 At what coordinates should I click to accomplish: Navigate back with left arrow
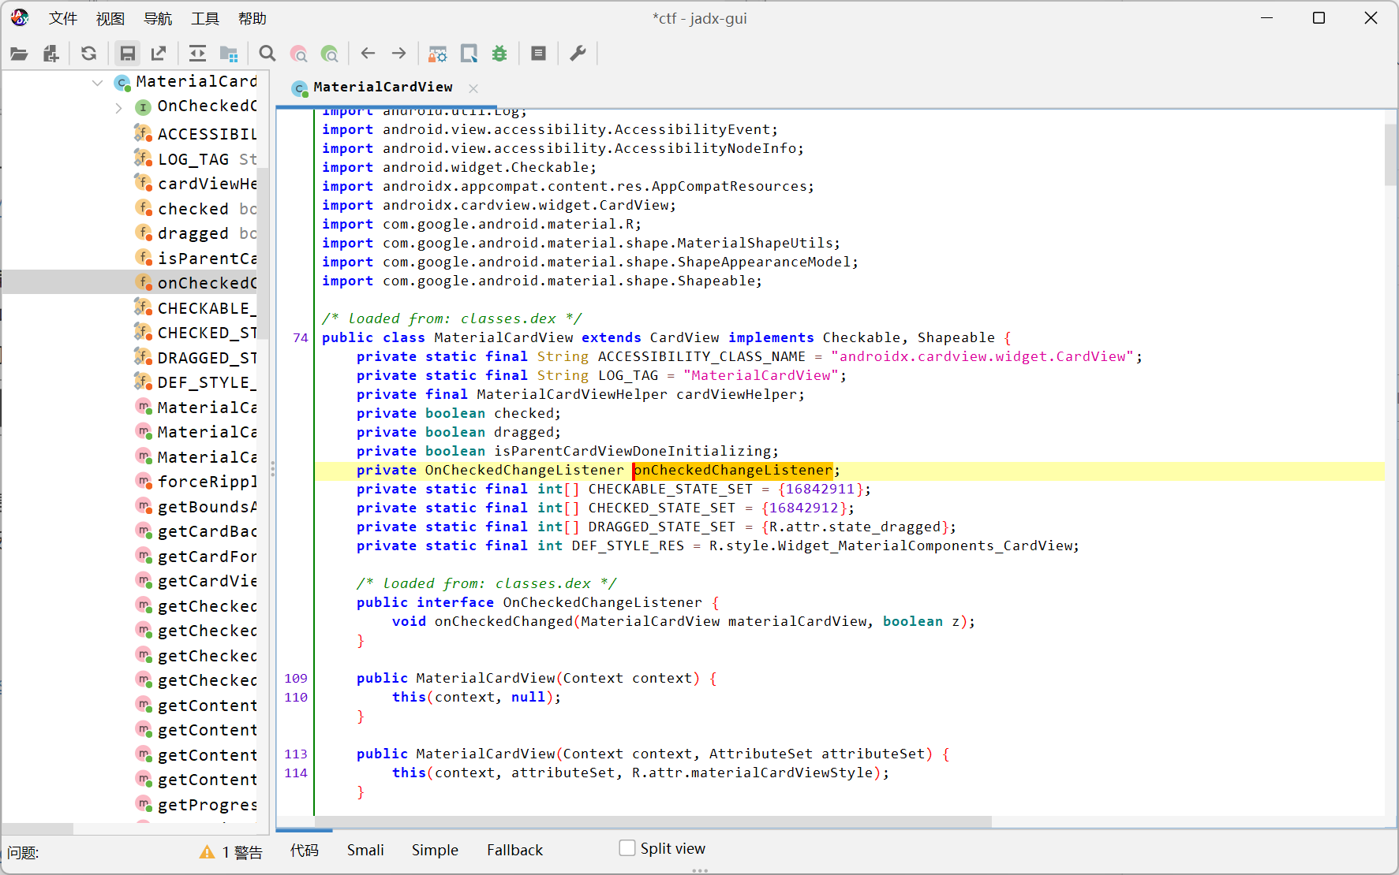click(368, 54)
